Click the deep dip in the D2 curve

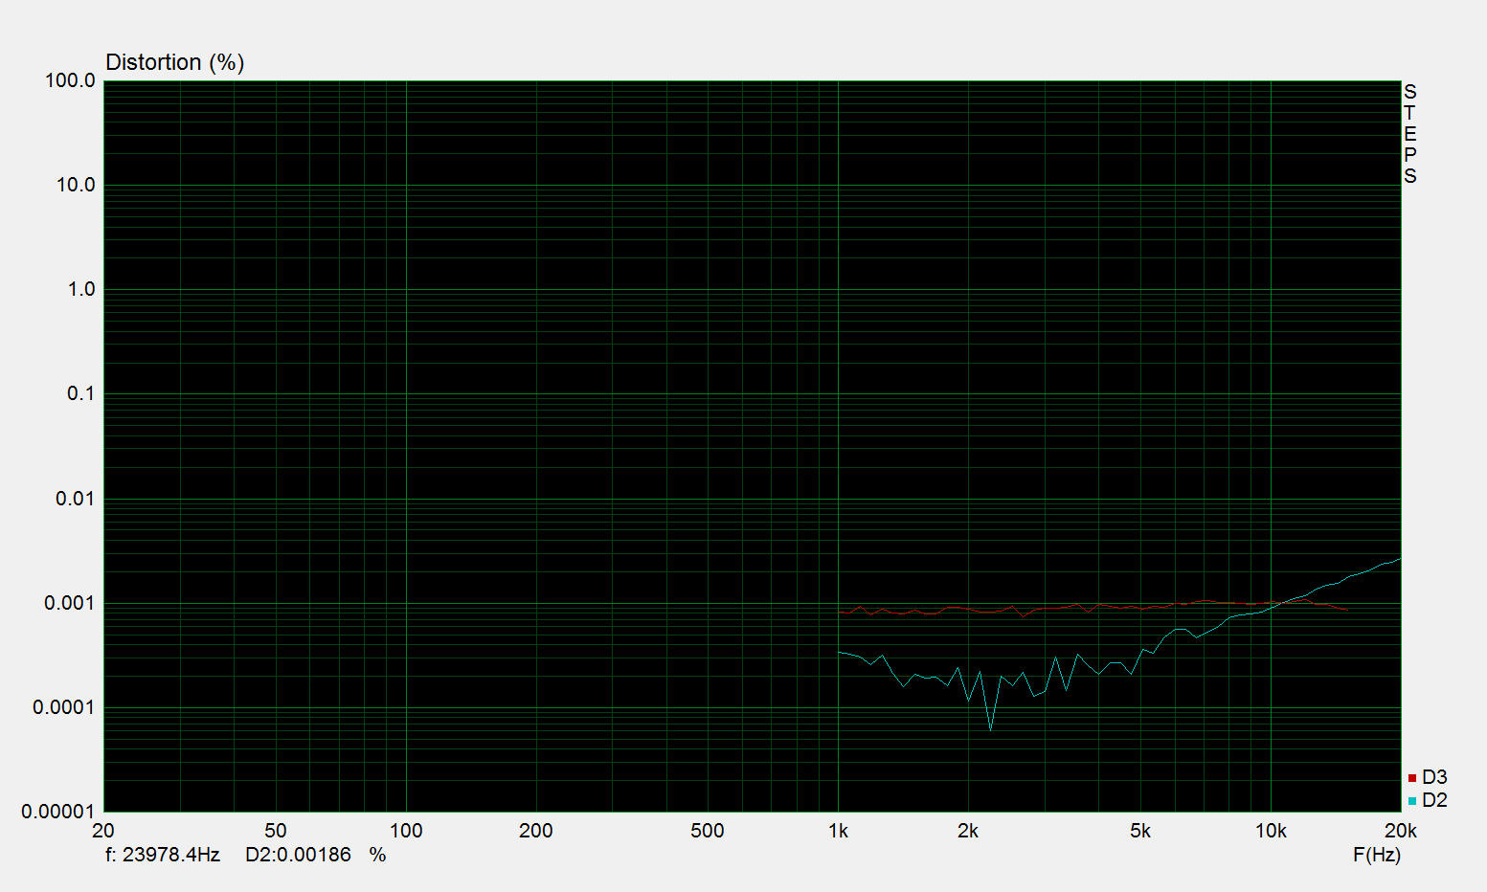[x=990, y=729]
